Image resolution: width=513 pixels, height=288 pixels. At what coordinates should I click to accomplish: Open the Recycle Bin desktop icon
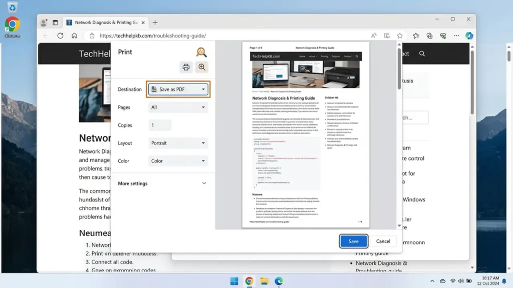click(x=13, y=7)
